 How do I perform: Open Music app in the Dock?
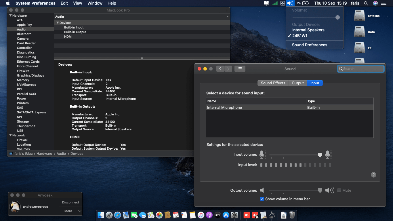click(x=201, y=215)
